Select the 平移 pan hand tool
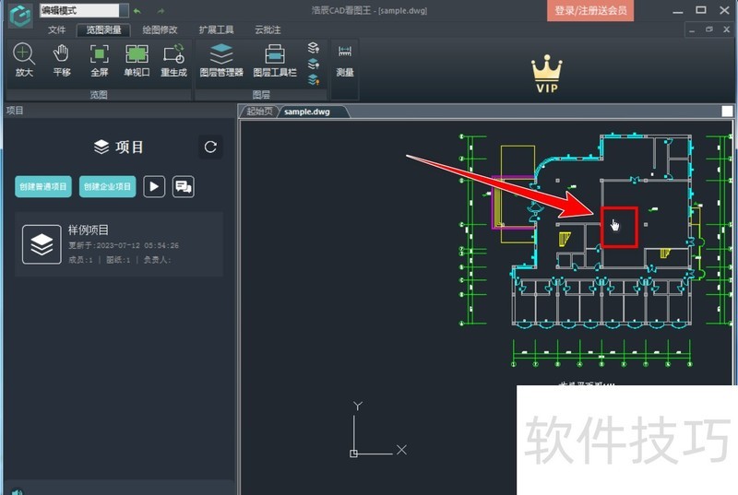 tap(62, 60)
